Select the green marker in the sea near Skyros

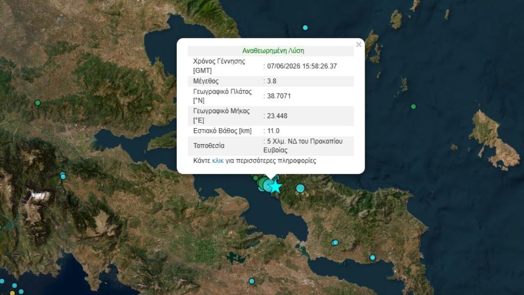pos(413,106)
